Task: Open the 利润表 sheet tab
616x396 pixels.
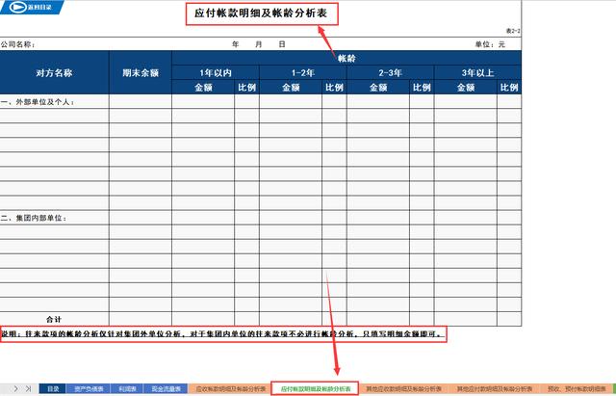Action: click(x=127, y=389)
